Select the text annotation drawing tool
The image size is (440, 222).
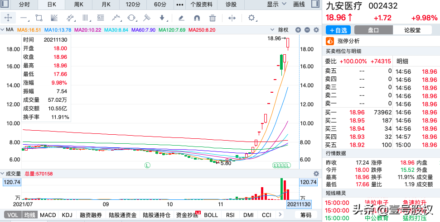pyautogui.click(x=101, y=18)
